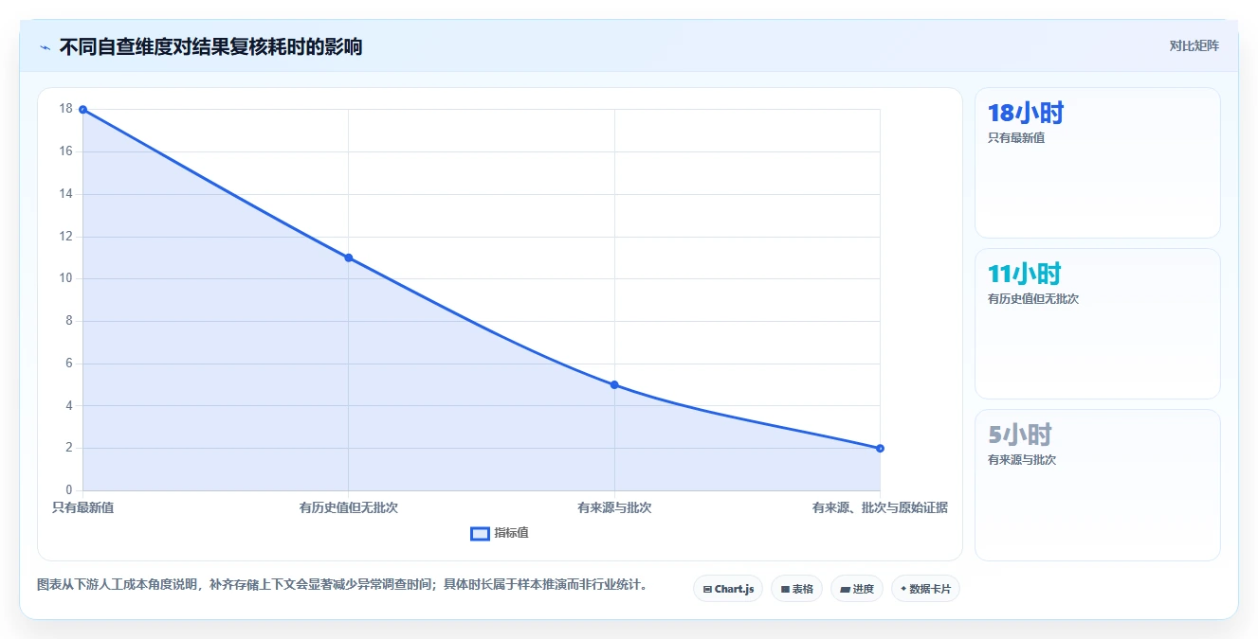
Task: Click the y-axis tick label 10
Action: (65, 278)
